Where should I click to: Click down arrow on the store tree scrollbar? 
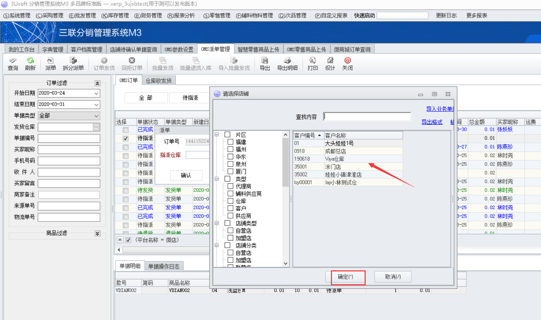point(285,263)
